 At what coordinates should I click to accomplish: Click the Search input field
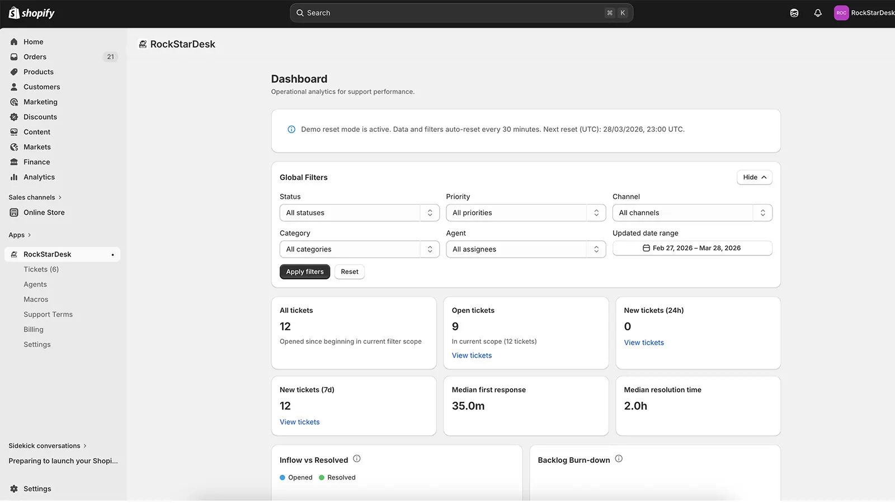pos(461,13)
